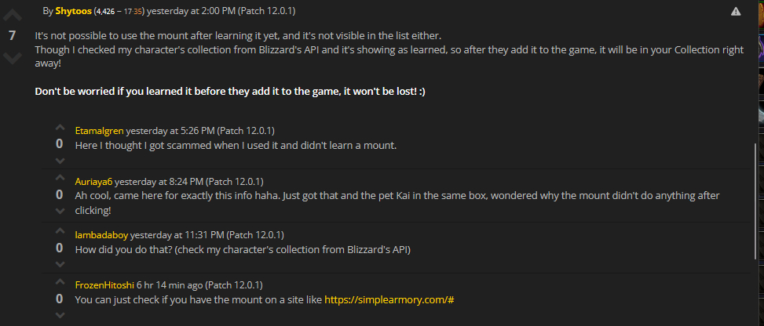The image size is (764, 326).
Task: Upvote Auriaya6's reply
Action: (x=60, y=179)
